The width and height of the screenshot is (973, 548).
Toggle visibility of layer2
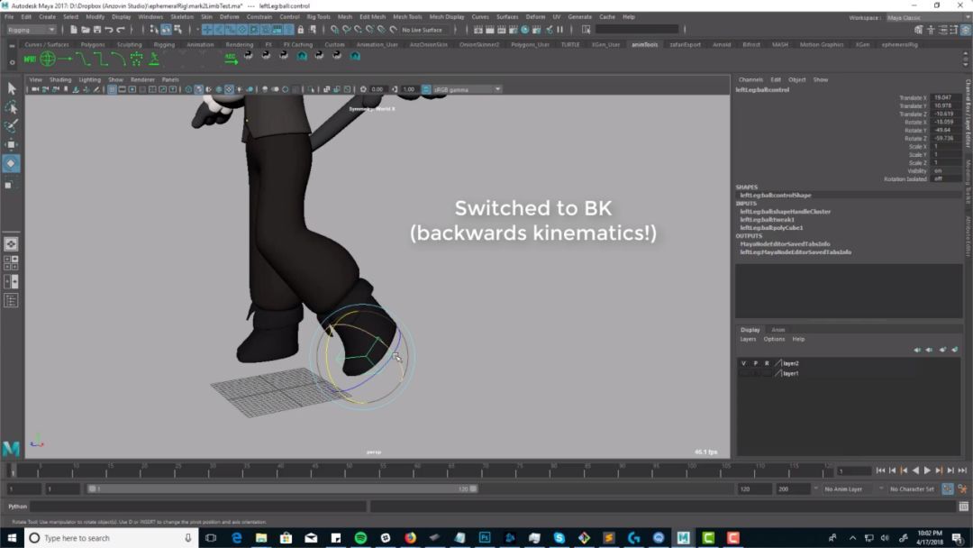[x=742, y=363]
